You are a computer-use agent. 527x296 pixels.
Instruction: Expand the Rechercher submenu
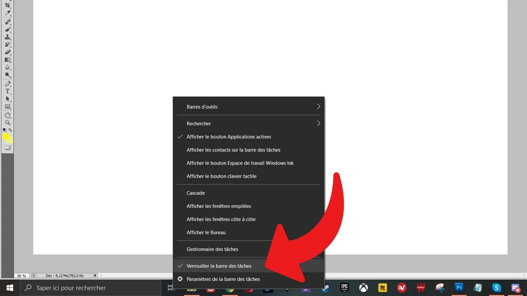(248, 124)
